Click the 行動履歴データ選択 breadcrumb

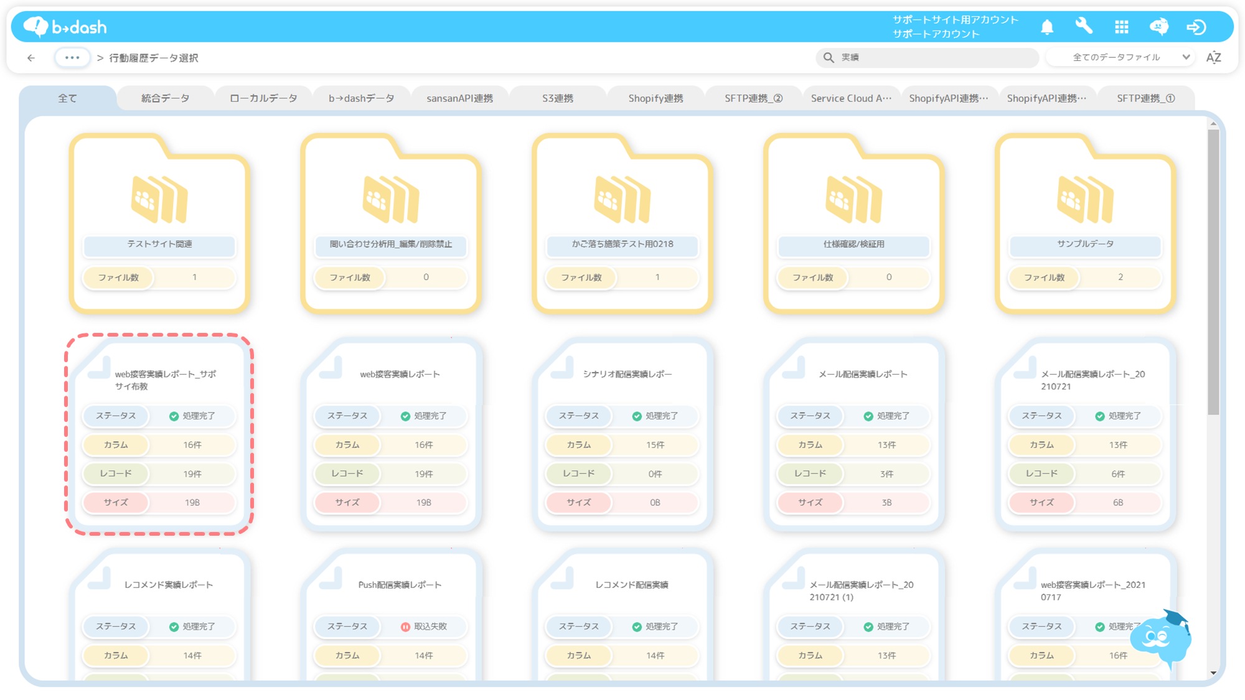tap(154, 58)
